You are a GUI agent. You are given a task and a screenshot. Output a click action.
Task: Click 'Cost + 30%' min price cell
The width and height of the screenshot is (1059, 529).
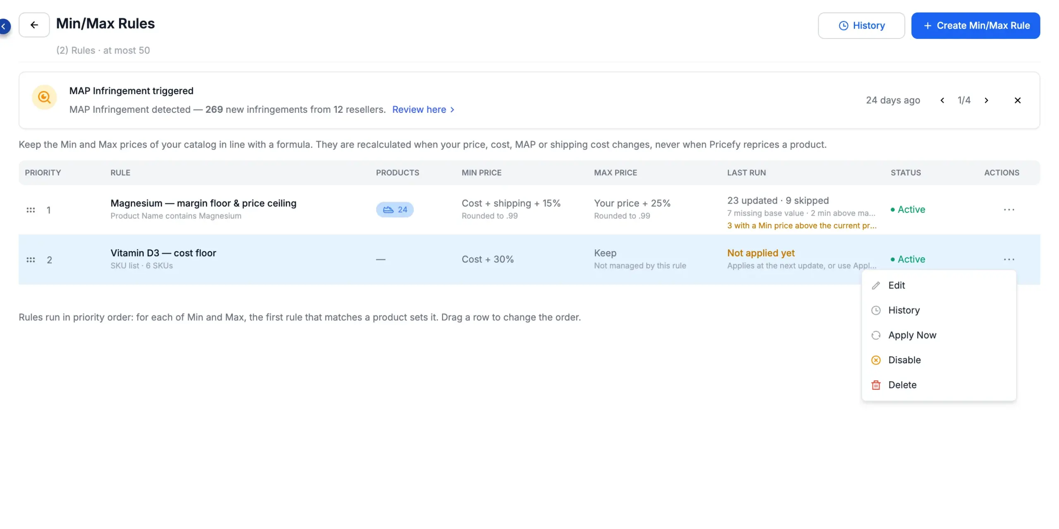point(488,260)
